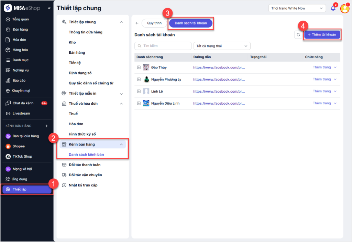Collapse the Kênh bán hàng section

coord(121,144)
